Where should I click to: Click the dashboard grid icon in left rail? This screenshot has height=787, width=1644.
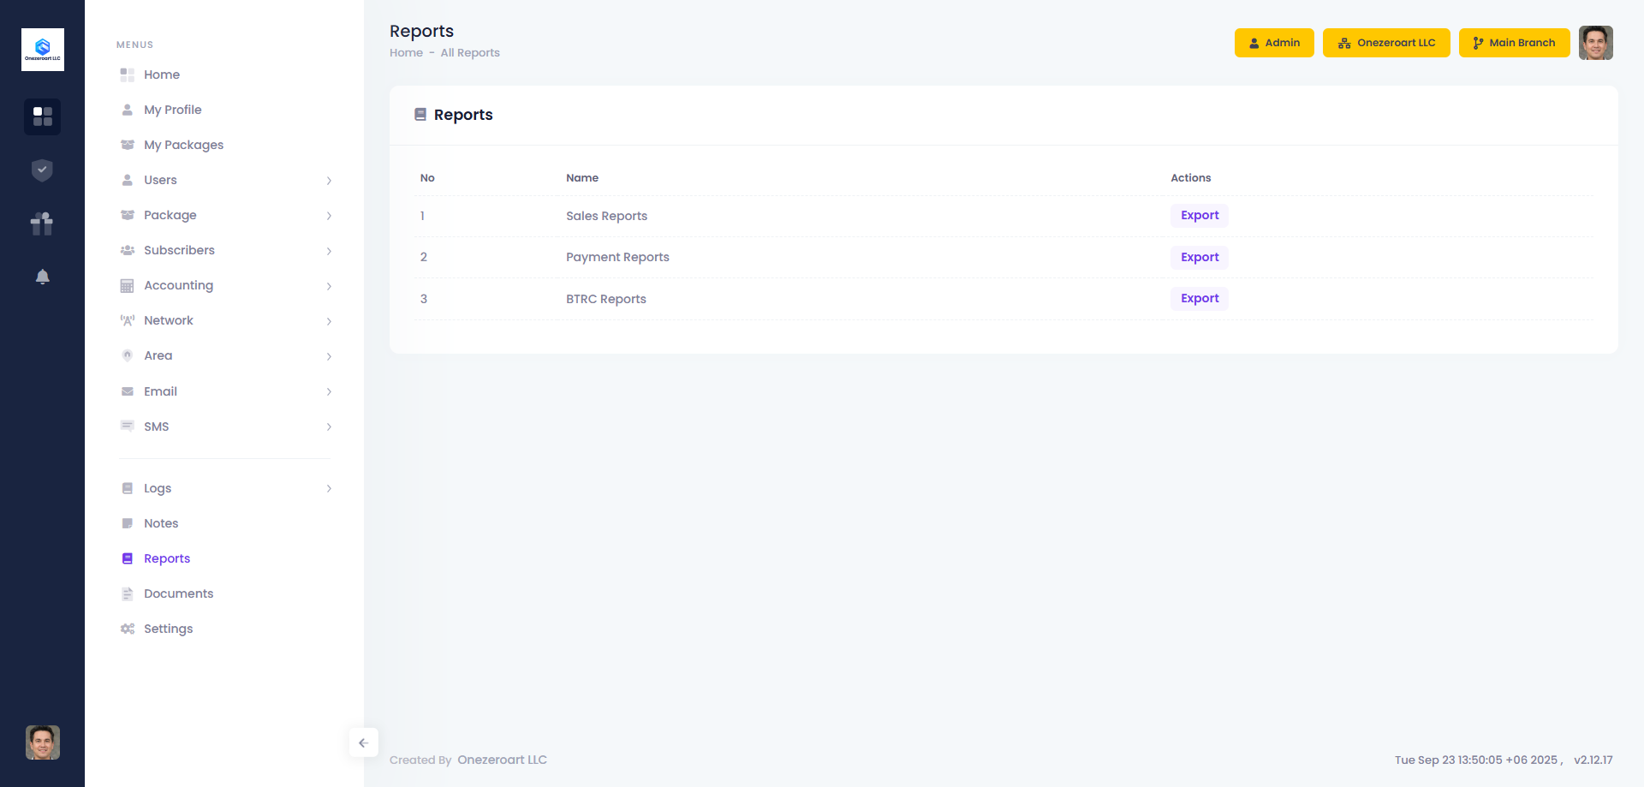(42, 116)
